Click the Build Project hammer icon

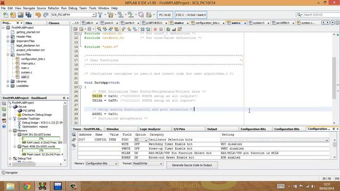(100, 15)
